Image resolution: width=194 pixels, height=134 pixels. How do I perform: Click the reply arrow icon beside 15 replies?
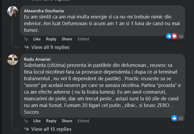coord(27,129)
